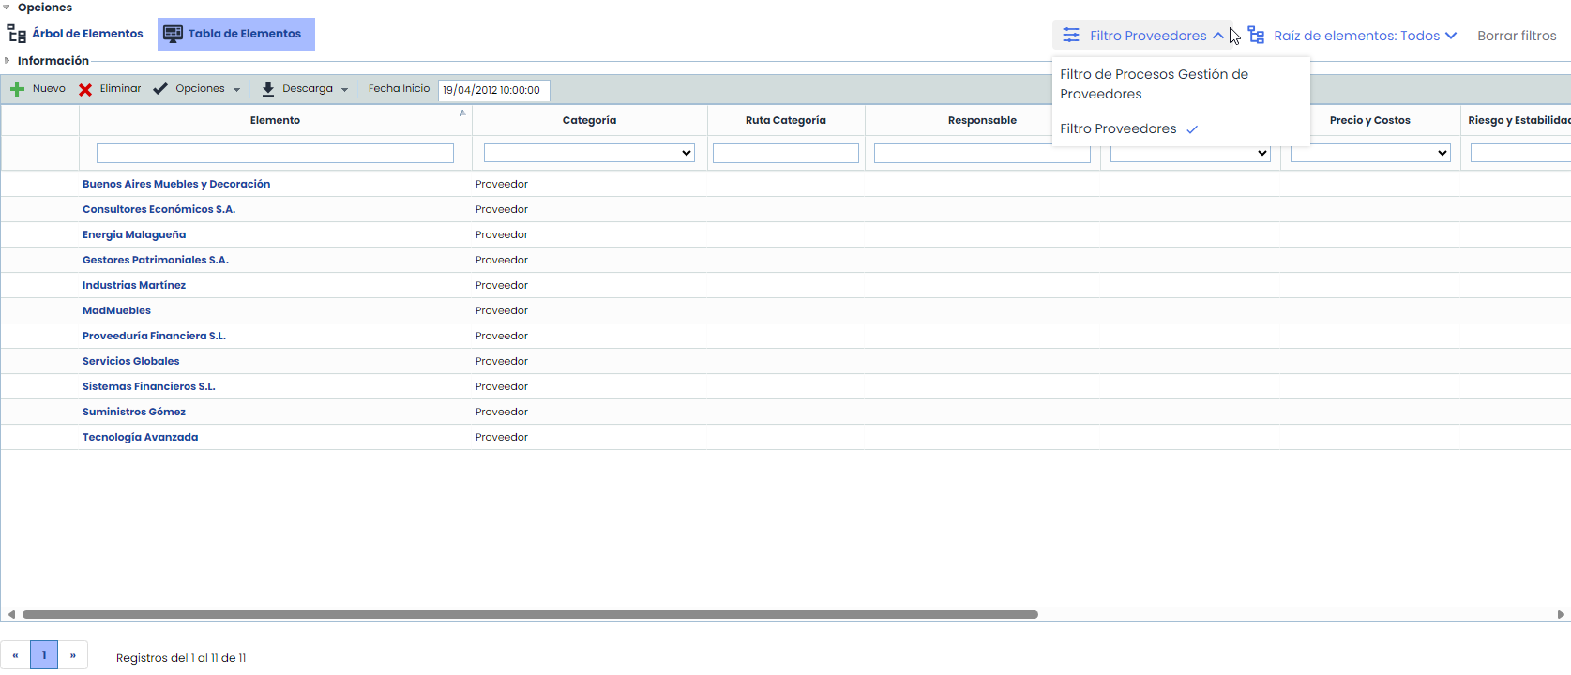
Task: Expand the Información section
Action: [7, 61]
